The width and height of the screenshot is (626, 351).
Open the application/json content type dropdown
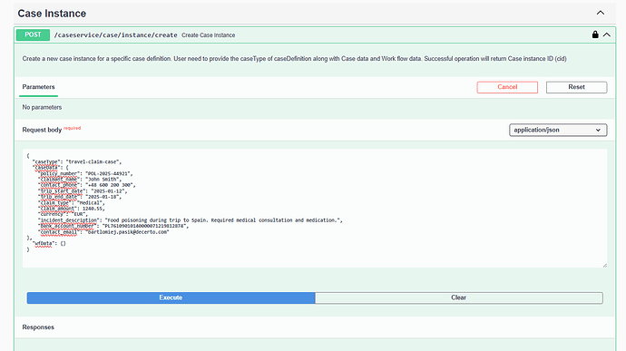tap(558, 130)
